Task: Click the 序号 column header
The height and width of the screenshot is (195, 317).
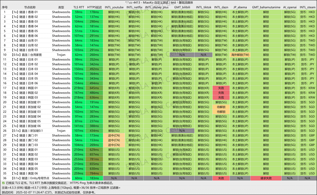Action: (5, 7)
